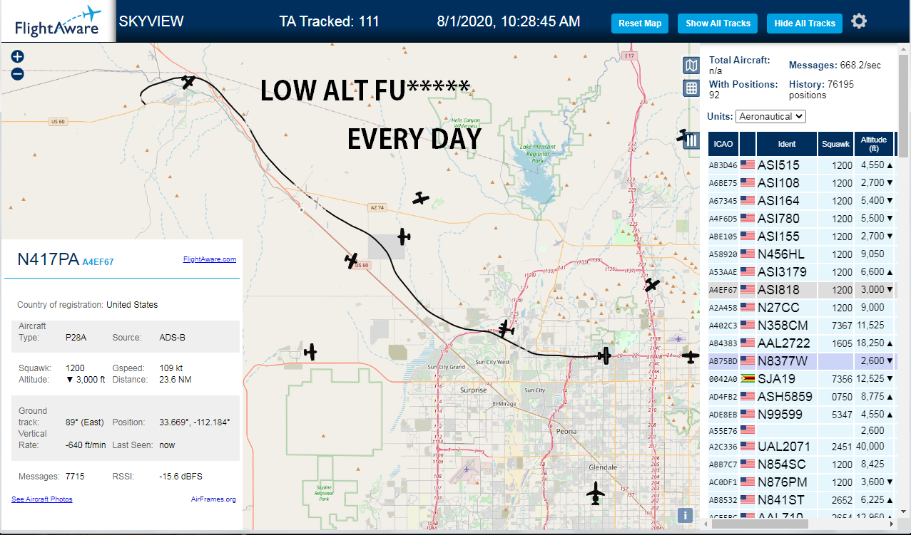Select aircraft icon at the track loop's north end
The image size is (911, 535).
point(188,82)
